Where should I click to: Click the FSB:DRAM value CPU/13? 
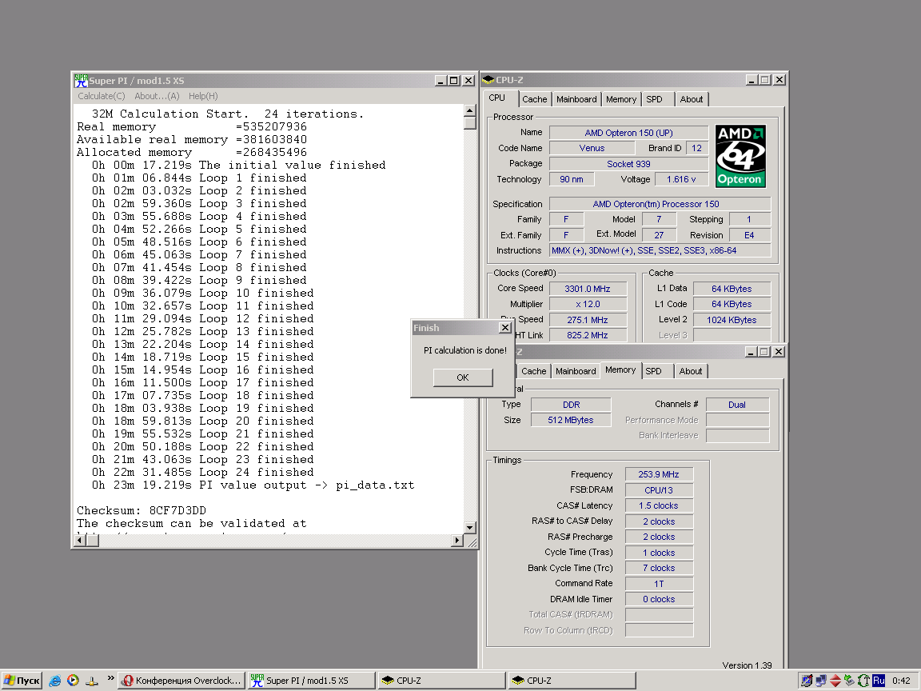(x=659, y=490)
